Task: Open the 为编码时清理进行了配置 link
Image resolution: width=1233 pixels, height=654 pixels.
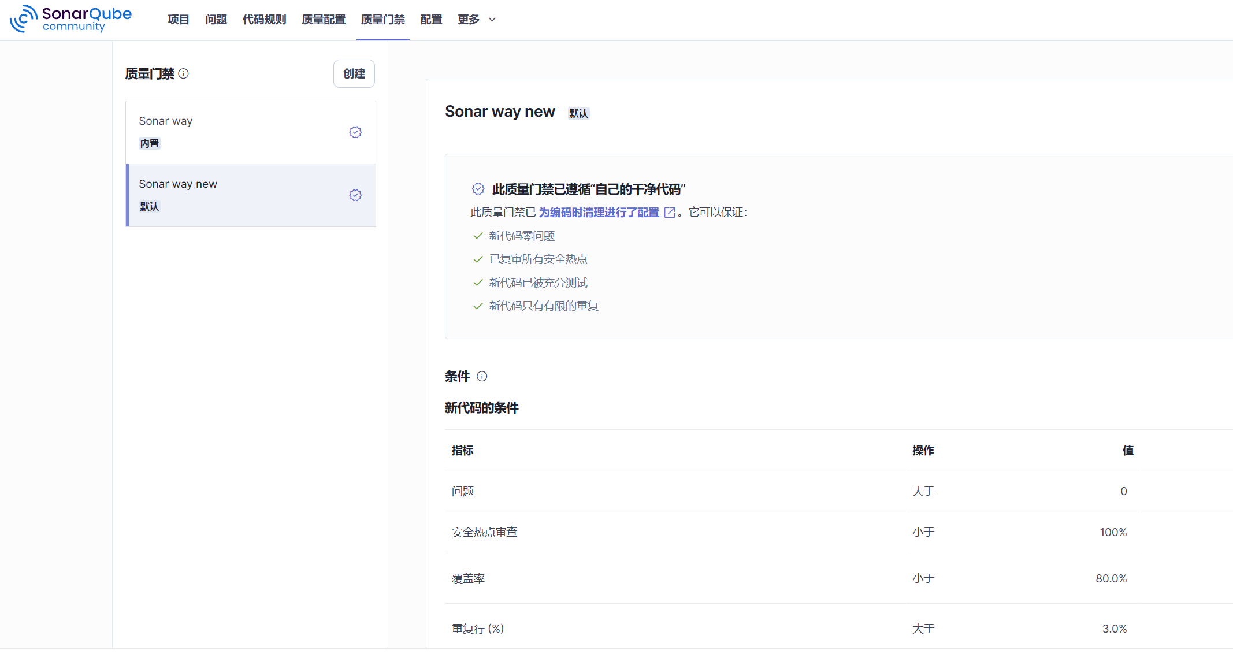Action: (599, 213)
